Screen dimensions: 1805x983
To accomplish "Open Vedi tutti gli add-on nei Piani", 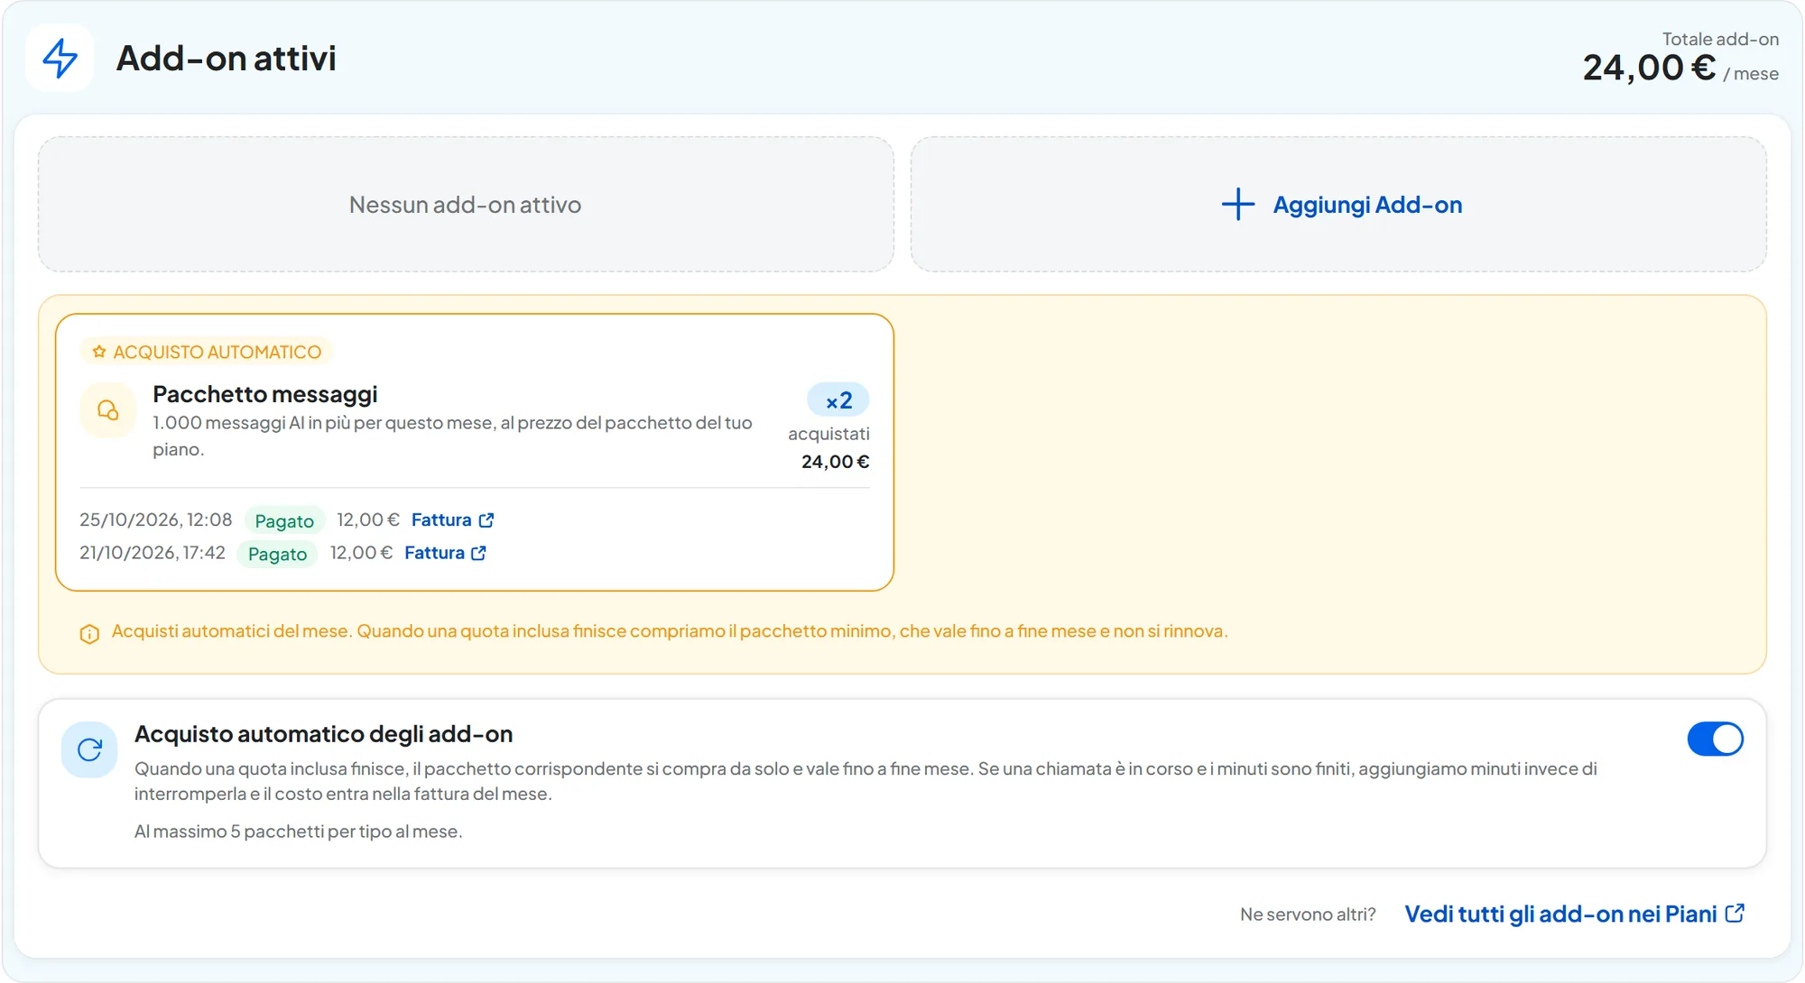I will click(1574, 914).
